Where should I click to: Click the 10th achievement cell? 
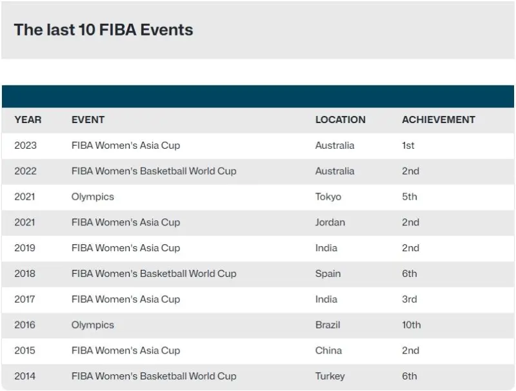point(411,325)
